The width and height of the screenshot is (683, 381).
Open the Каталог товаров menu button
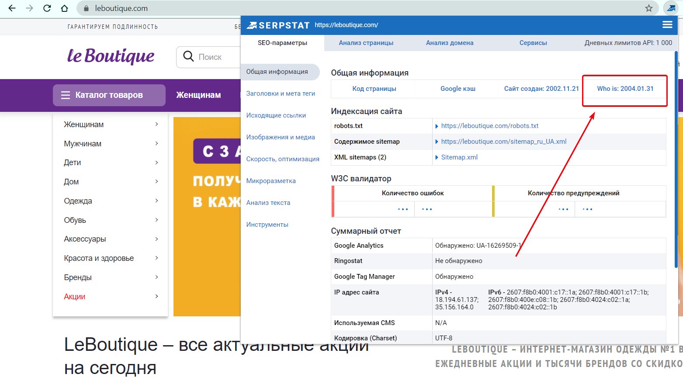pyautogui.click(x=109, y=95)
